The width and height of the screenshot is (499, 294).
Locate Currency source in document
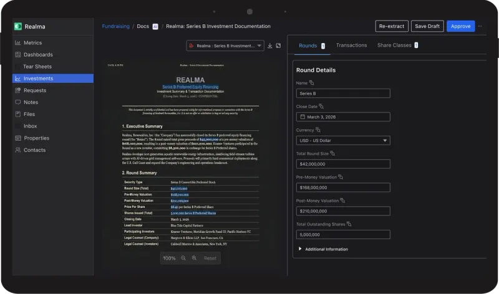tap(318, 130)
